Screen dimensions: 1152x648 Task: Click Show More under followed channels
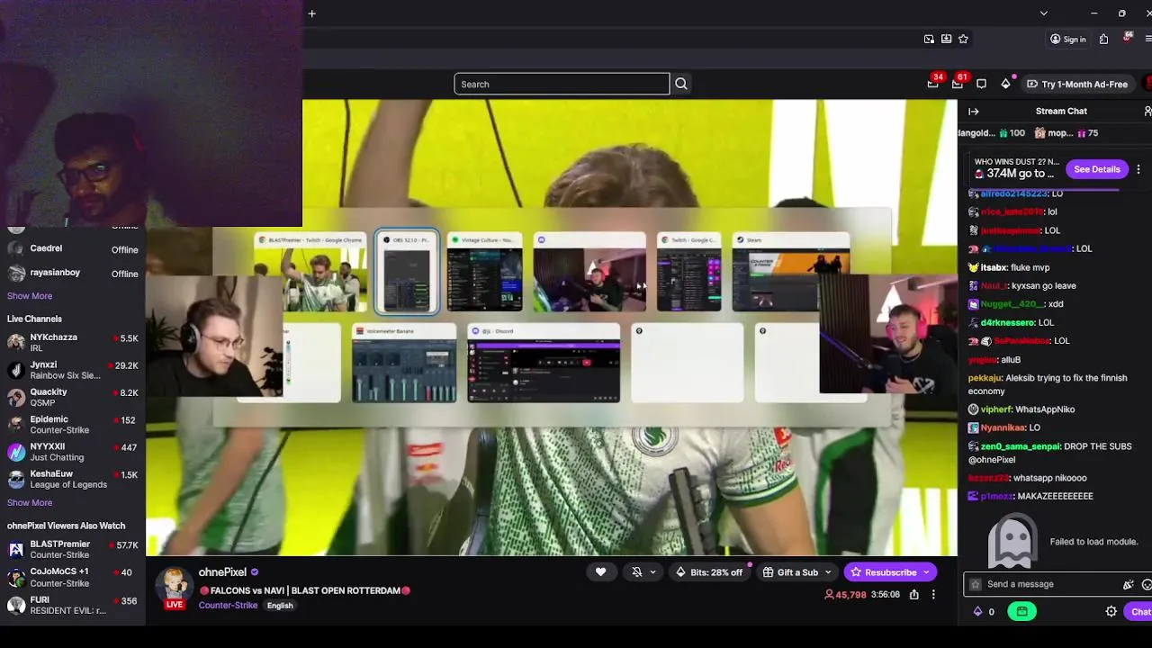pos(30,296)
